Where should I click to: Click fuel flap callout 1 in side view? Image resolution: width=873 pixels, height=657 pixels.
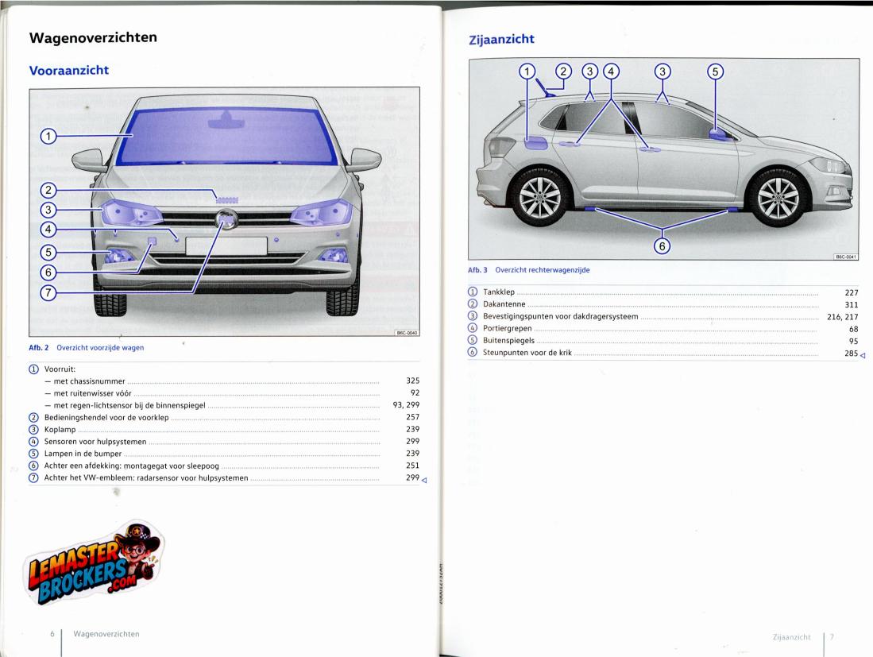coord(527,71)
